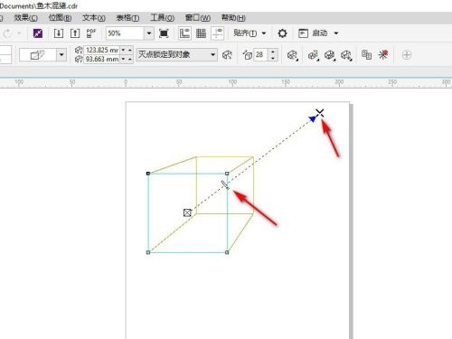Click the extrusion depth cube icon
This screenshot has width=452, height=339.
(248, 55)
